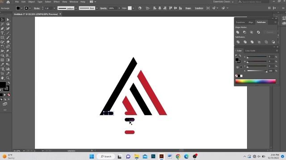Click the Transform button in control bar
Image resolution: width=286 pixels, height=160 pixels.
(199, 8)
